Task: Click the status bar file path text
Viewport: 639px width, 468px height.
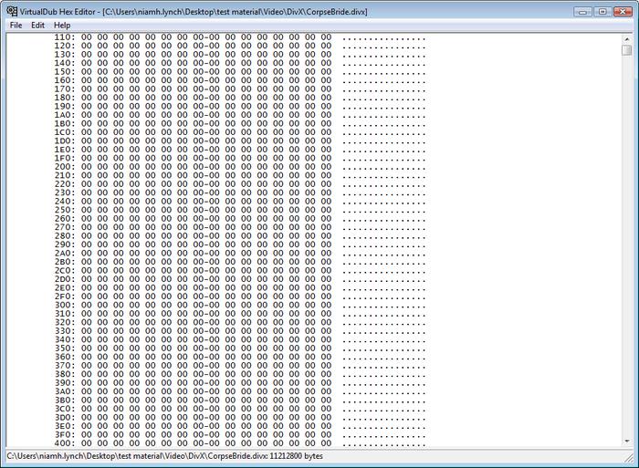Action: tap(164, 456)
